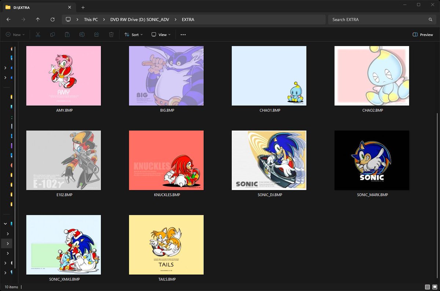Switch to details view icon in status bar
440x291 pixels.
pyautogui.click(x=427, y=287)
